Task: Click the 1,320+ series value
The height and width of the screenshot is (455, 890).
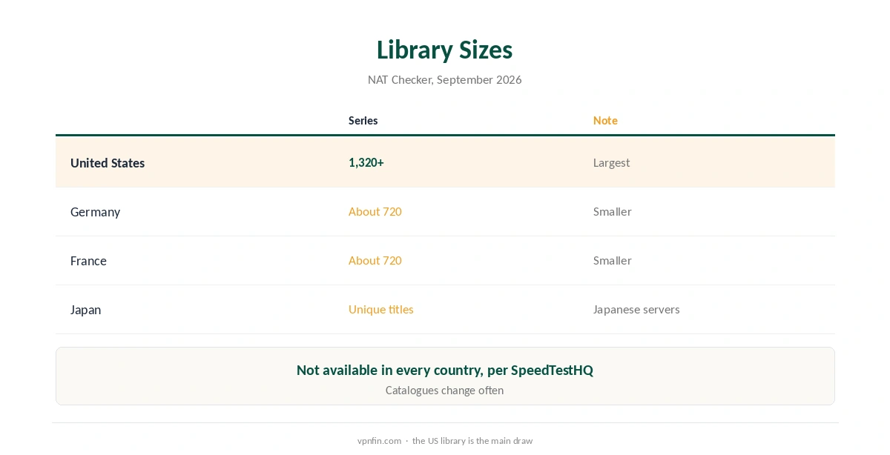Action: pyautogui.click(x=366, y=162)
